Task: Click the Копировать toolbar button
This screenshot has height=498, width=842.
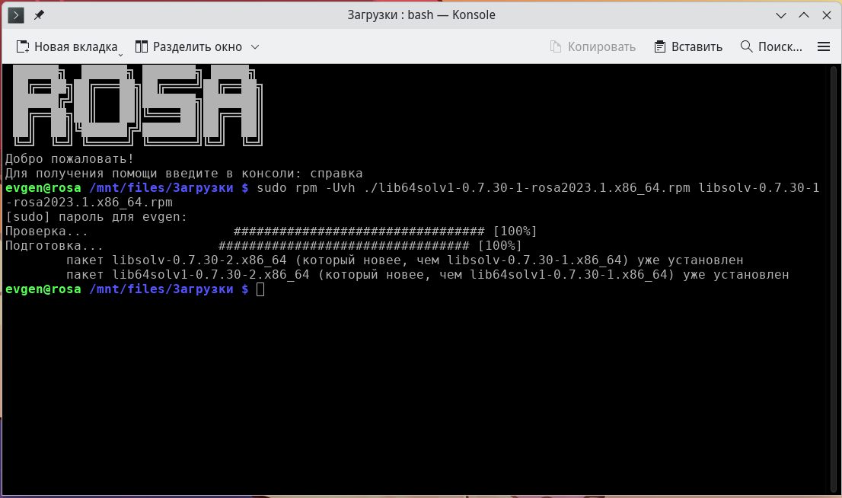Action: coord(593,46)
